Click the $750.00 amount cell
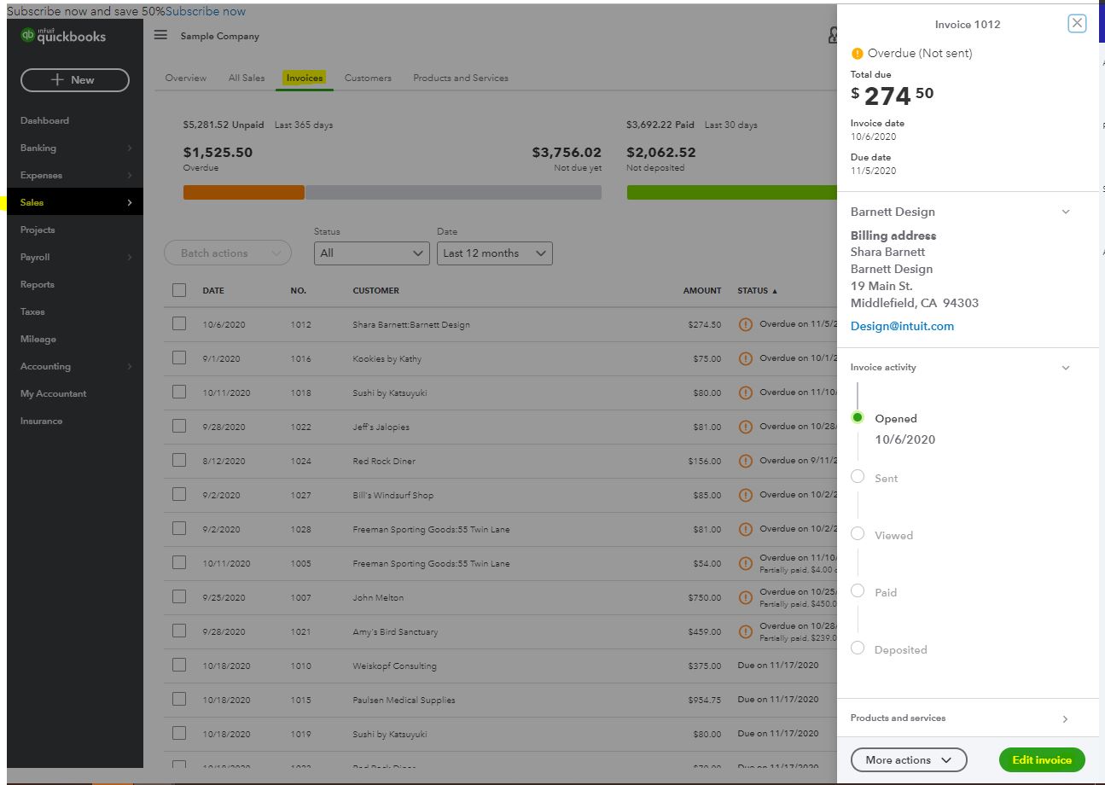Image resolution: width=1105 pixels, height=785 pixels. (x=705, y=597)
